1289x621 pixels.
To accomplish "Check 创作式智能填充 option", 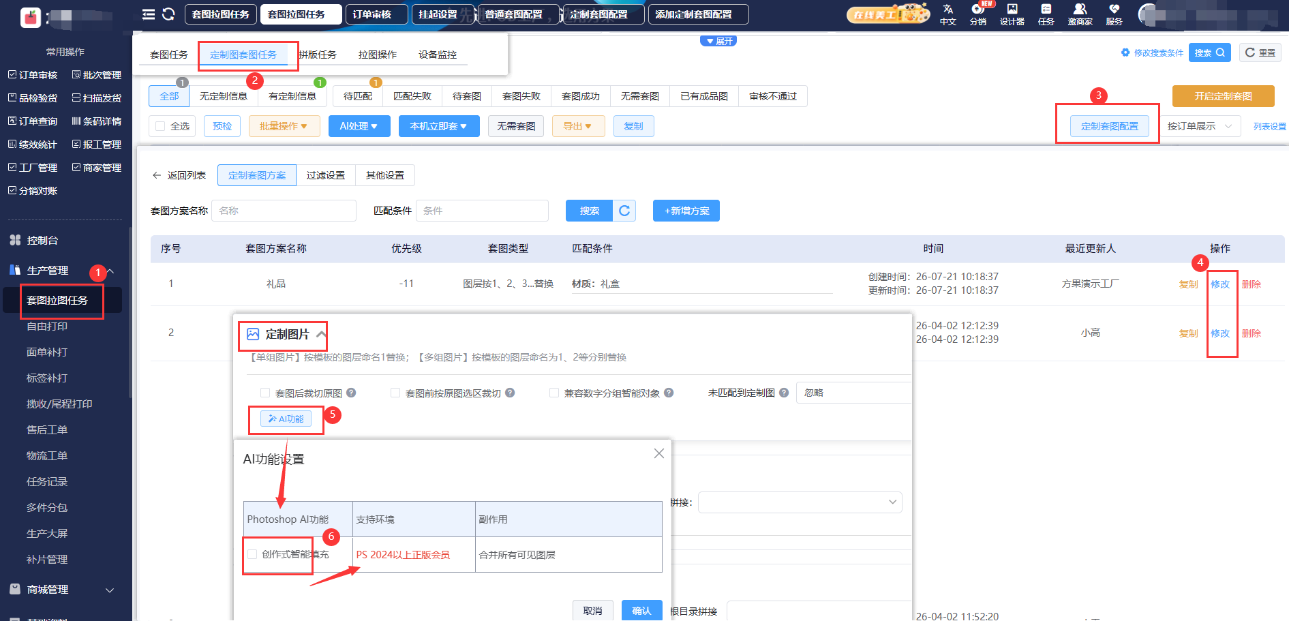I will (253, 554).
